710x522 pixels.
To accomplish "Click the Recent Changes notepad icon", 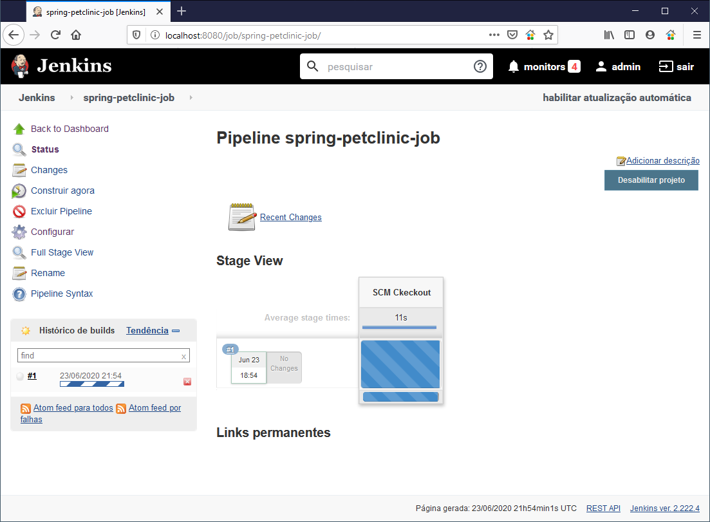I will [x=242, y=217].
